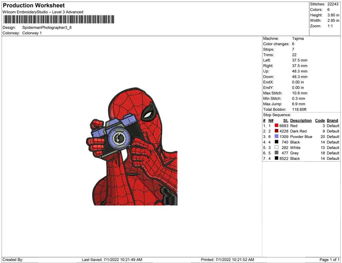Click the White thread color swatch
Screen dimensions: 342x263
tap(276, 147)
